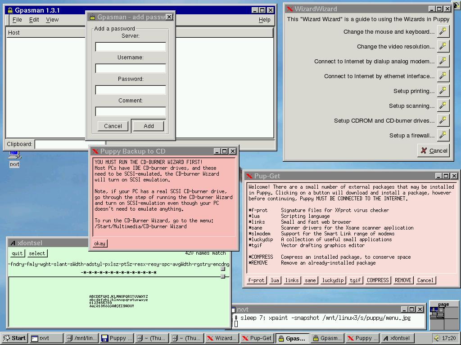Click the lower pane grip handle in xfontsel
The height and width of the screenshot is (345, 461).
(x=223, y=276)
